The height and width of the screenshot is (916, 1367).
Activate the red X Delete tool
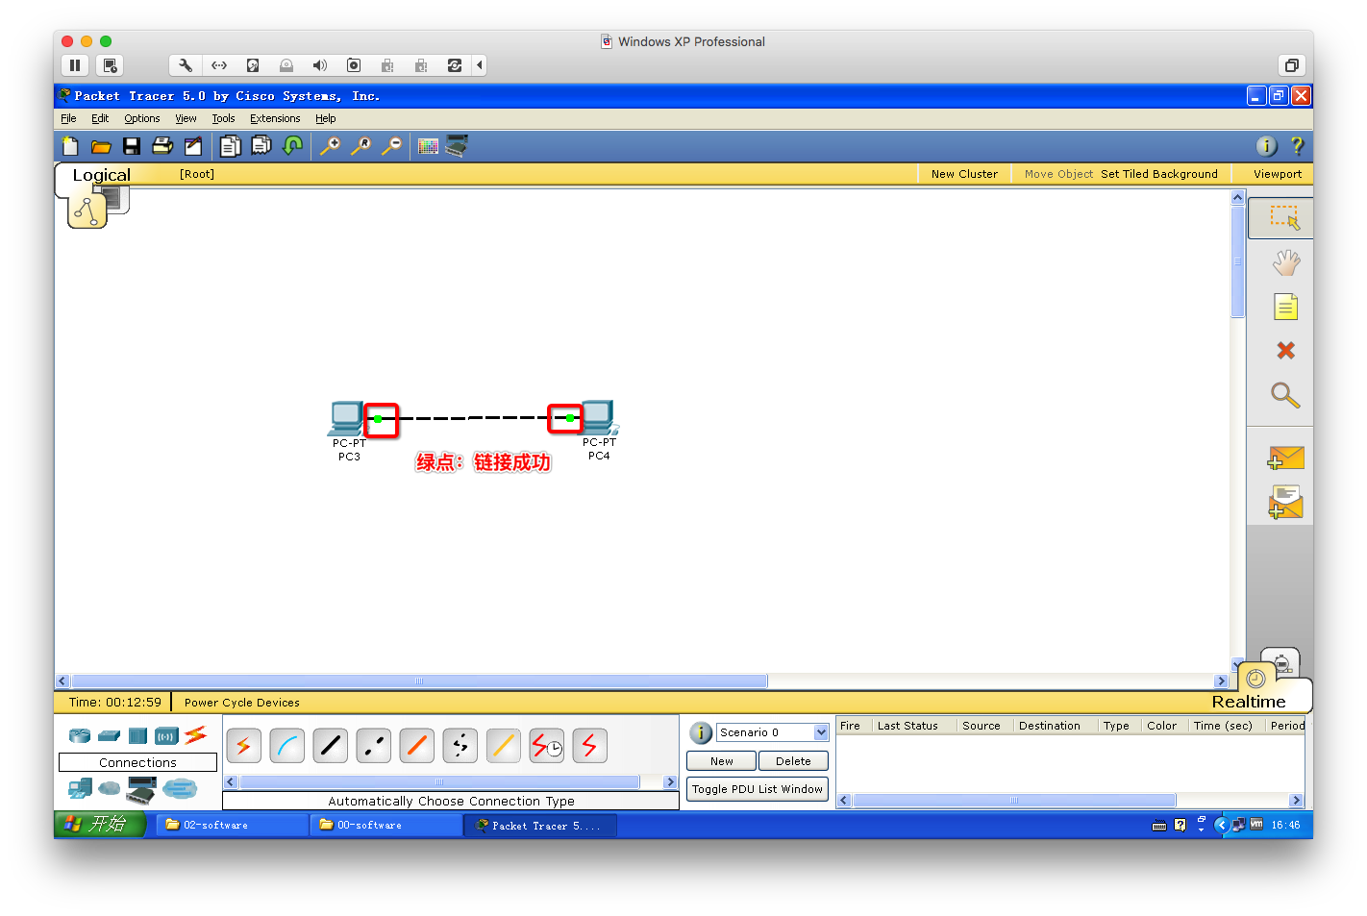click(1285, 351)
